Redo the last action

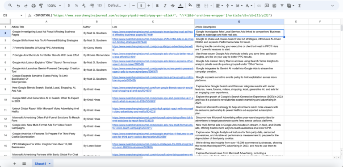(26, 6)
